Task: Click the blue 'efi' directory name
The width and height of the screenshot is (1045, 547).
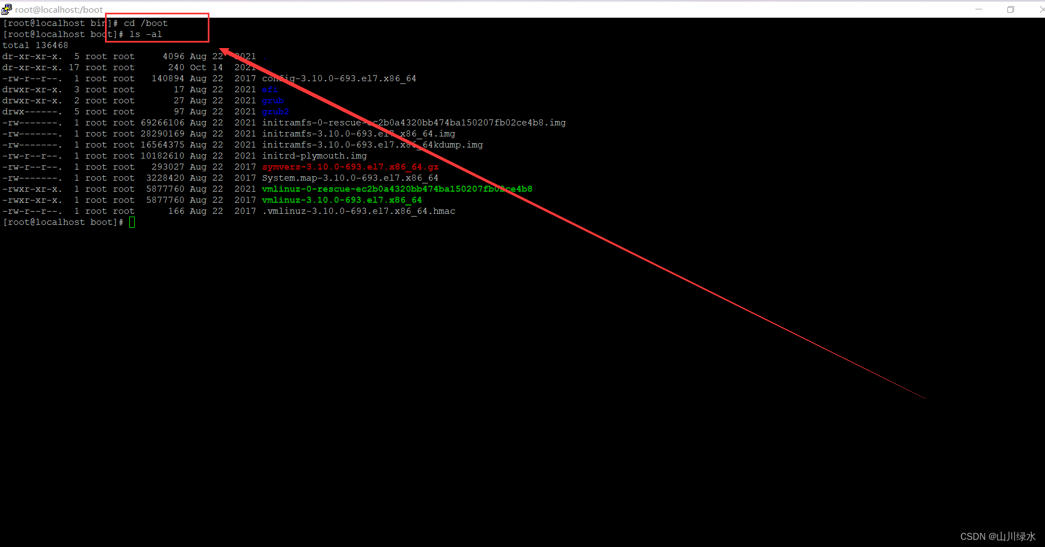Action: [x=270, y=90]
